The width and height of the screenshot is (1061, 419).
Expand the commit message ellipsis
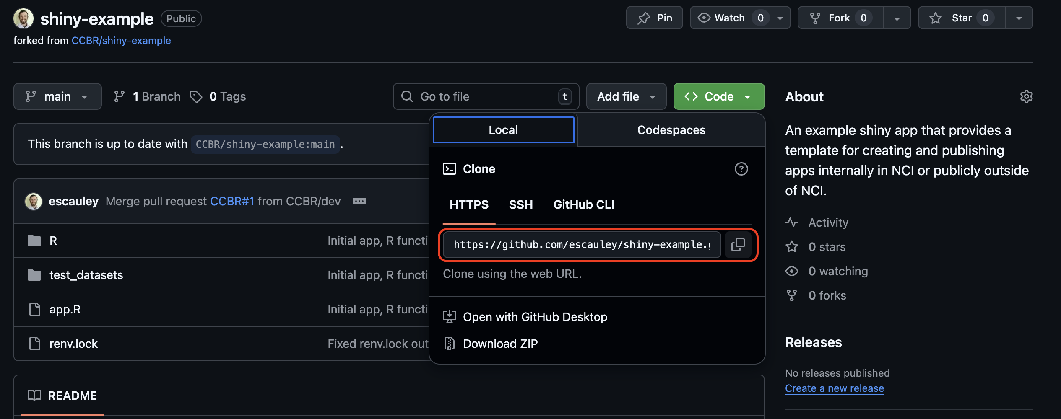(x=359, y=202)
